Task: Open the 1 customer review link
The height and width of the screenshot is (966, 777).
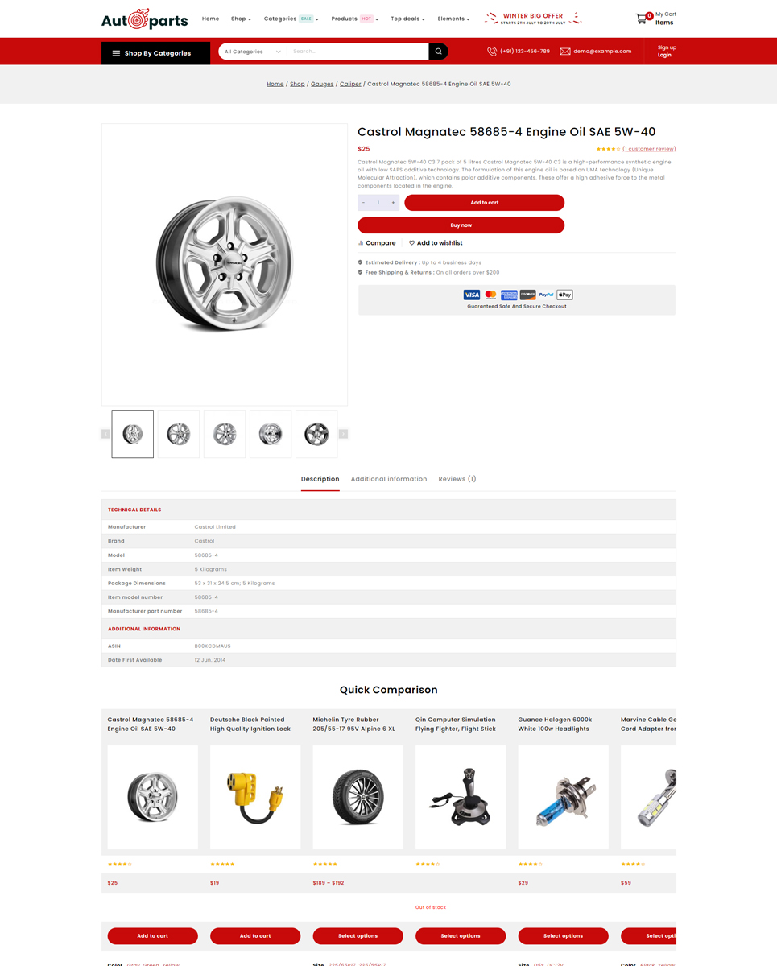Action: pos(649,149)
